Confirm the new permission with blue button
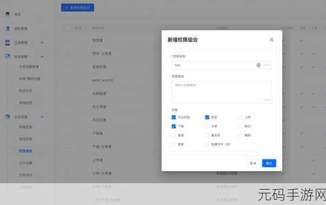The height and width of the screenshot is (205, 326). (x=269, y=163)
